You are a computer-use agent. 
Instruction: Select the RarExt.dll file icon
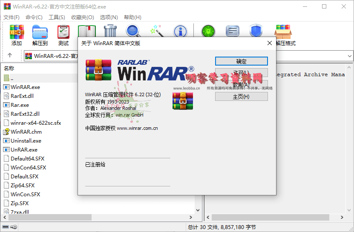pos(6,96)
